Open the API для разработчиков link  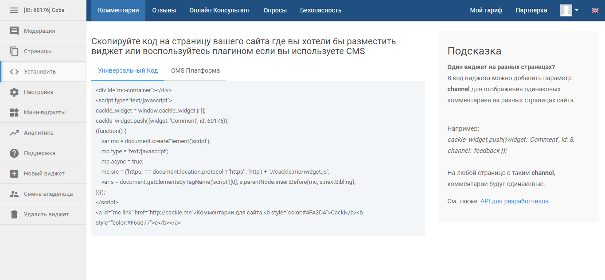coord(514,201)
